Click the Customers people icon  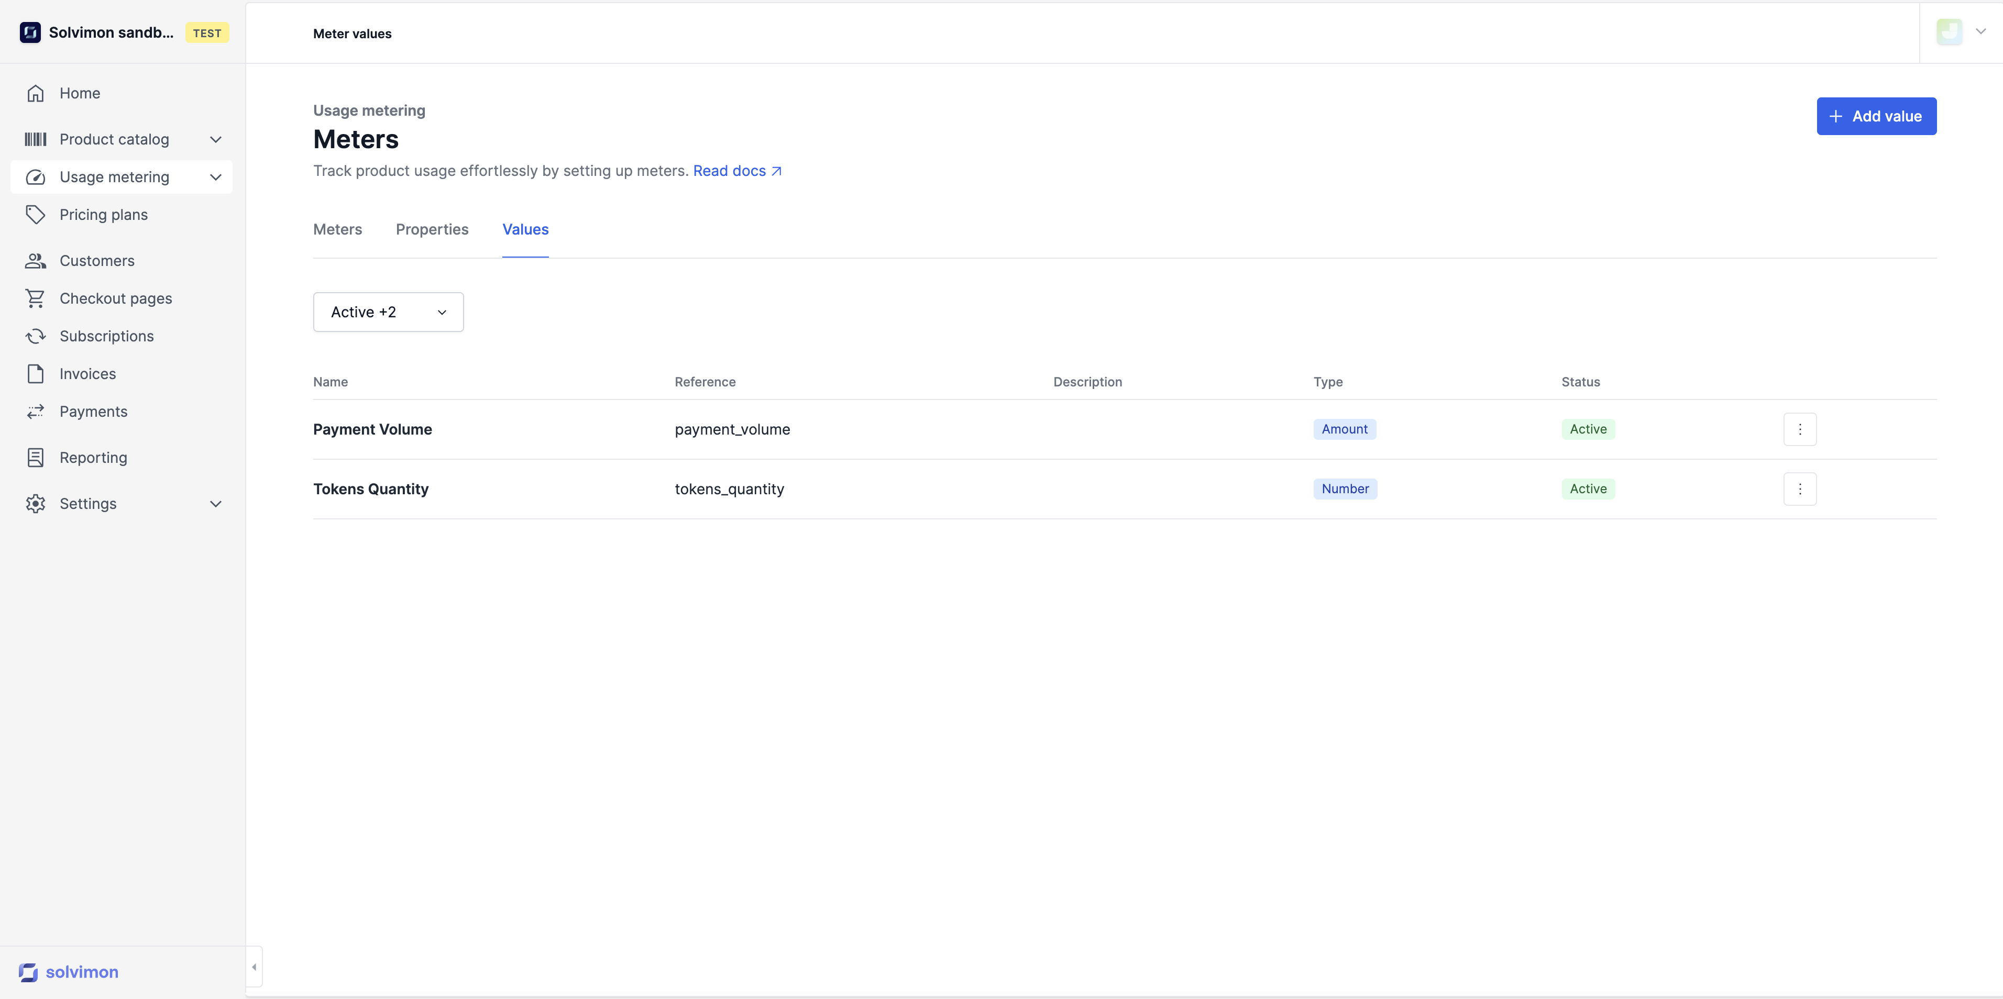[x=35, y=261]
